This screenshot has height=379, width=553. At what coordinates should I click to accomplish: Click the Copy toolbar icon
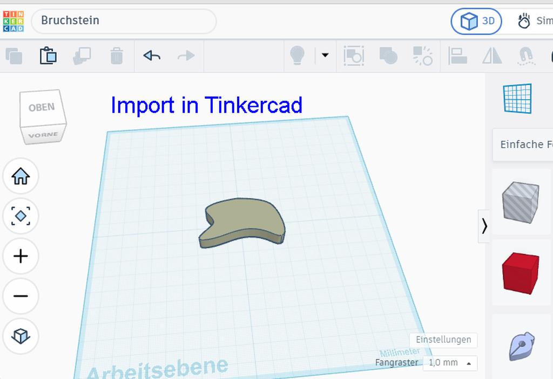click(14, 56)
